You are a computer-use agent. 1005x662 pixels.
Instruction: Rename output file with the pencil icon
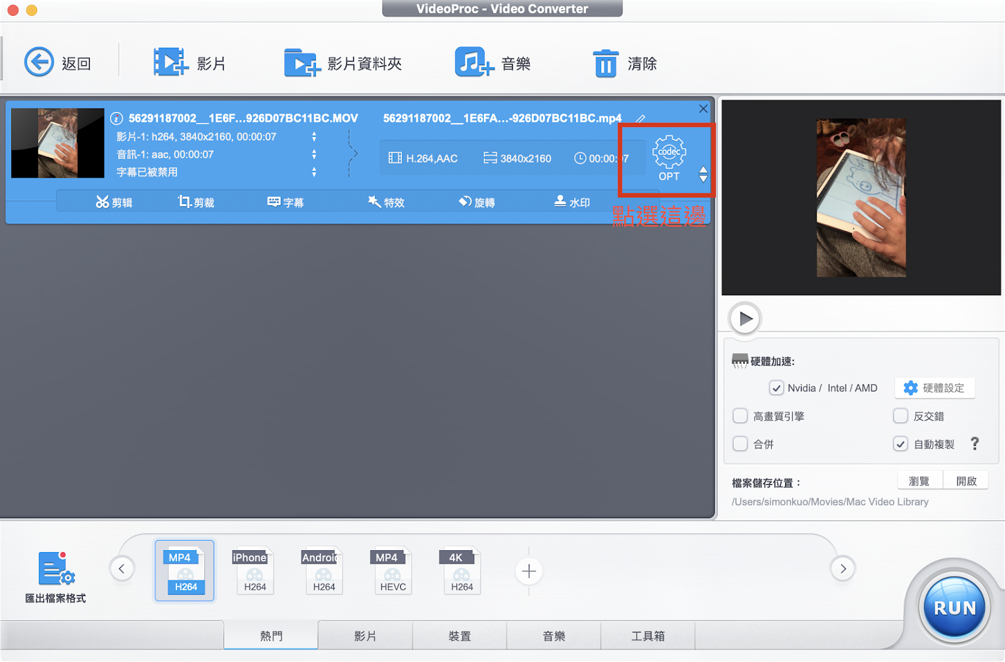[640, 118]
